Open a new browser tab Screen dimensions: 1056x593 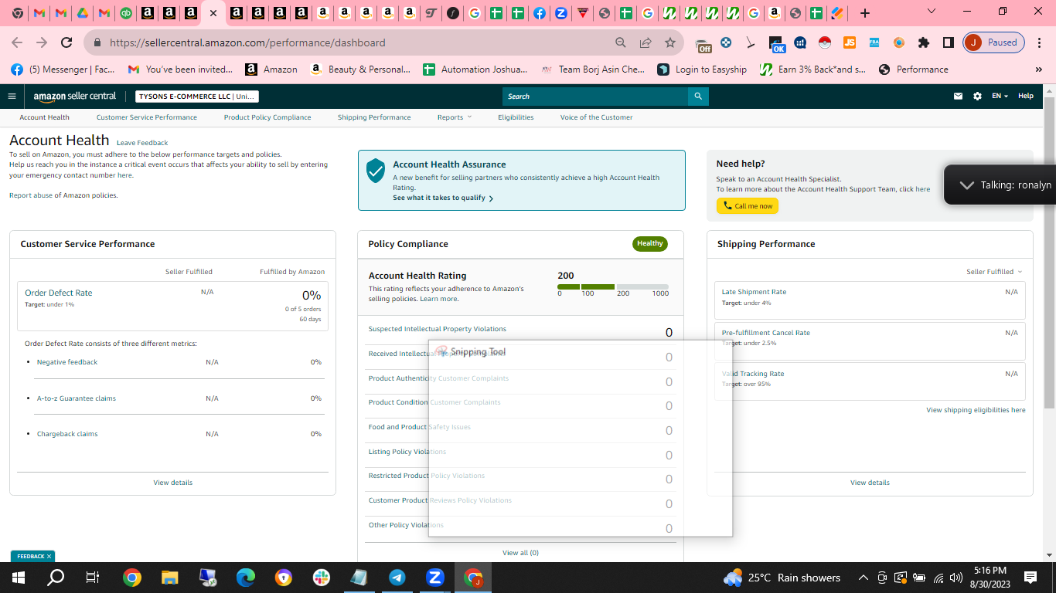865,13
